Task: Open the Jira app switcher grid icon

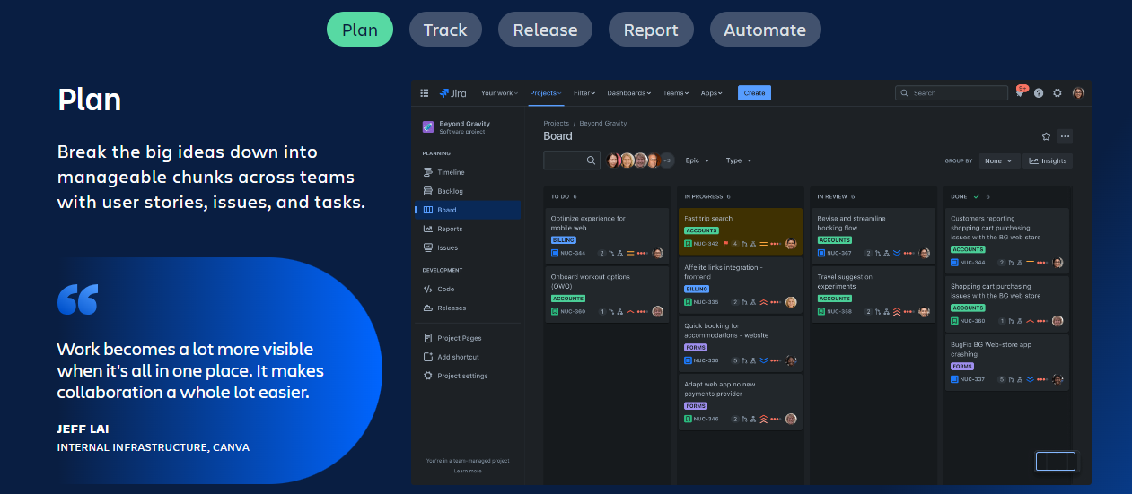Action: (x=425, y=93)
